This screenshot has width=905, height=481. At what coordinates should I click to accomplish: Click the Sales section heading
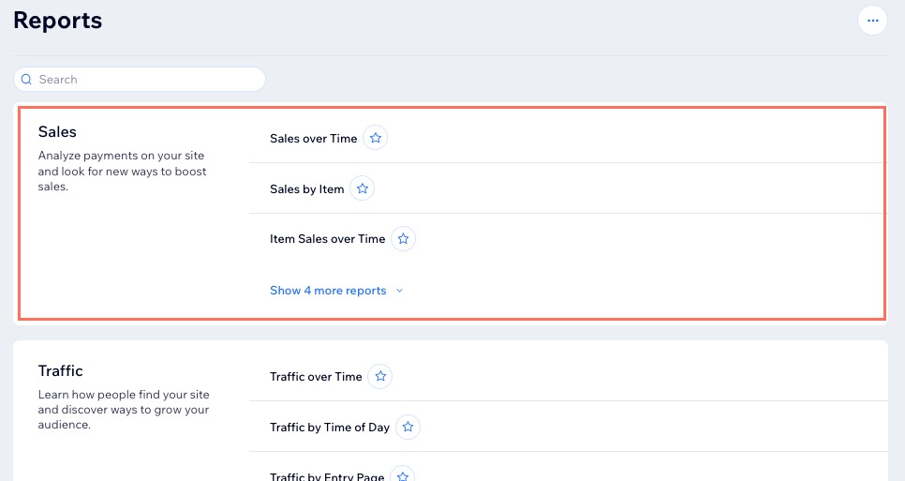pos(57,131)
